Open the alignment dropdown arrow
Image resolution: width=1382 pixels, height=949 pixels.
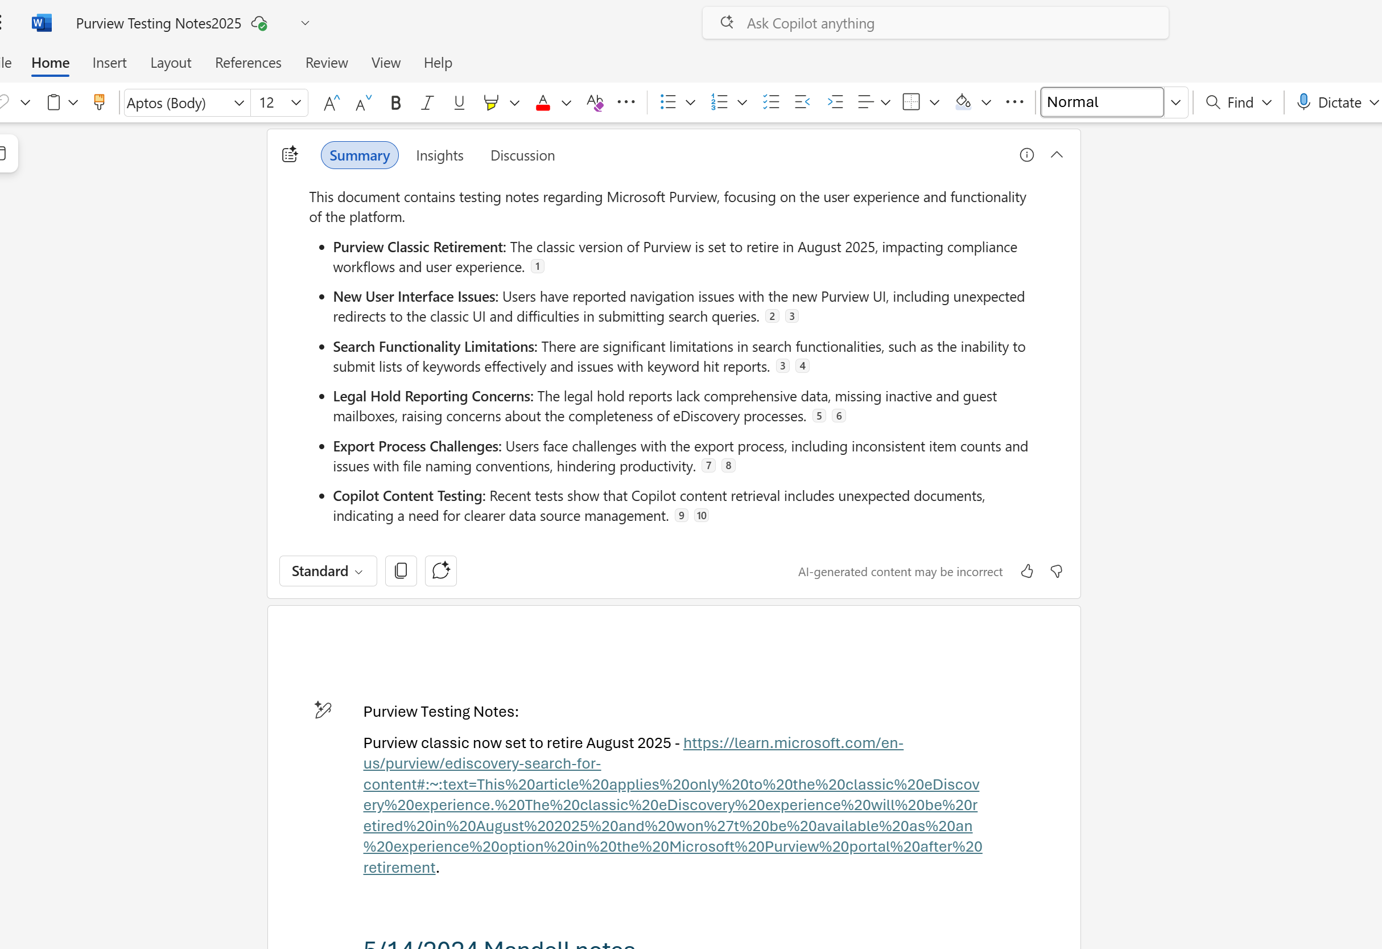tap(885, 102)
